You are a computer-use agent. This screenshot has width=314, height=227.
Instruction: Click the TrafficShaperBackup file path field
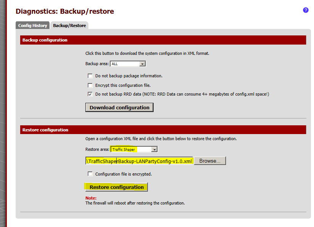coord(139,161)
